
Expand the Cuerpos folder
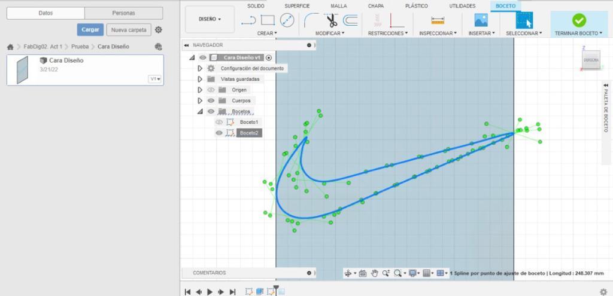[200, 100]
